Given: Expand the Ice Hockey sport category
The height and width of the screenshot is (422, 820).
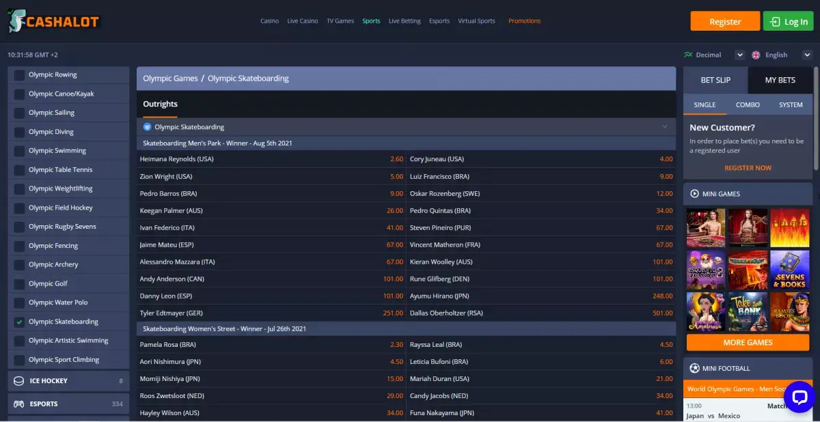Looking at the screenshot, I should click(x=68, y=381).
